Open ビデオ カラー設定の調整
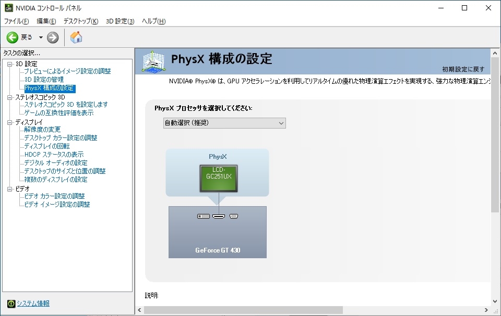 (55, 196)
